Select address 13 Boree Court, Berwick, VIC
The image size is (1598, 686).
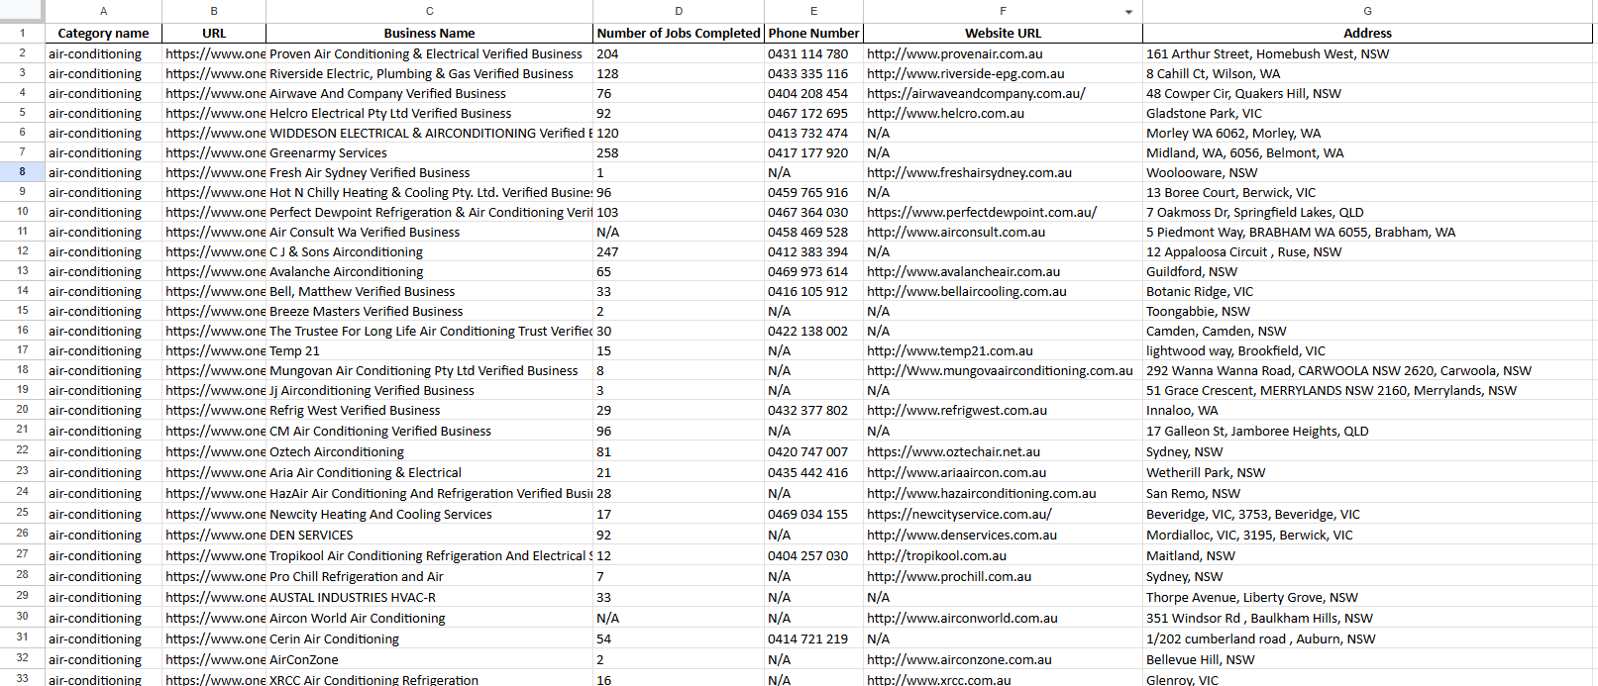(1367, 192)
